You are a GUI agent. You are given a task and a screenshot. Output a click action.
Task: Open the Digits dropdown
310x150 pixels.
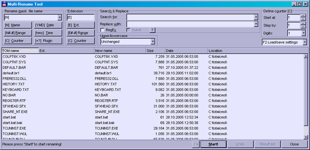pyautogui.click(x=304, y=33)
